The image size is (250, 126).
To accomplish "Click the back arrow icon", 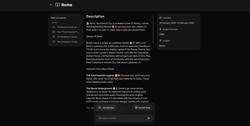I will tap(51, 5).
